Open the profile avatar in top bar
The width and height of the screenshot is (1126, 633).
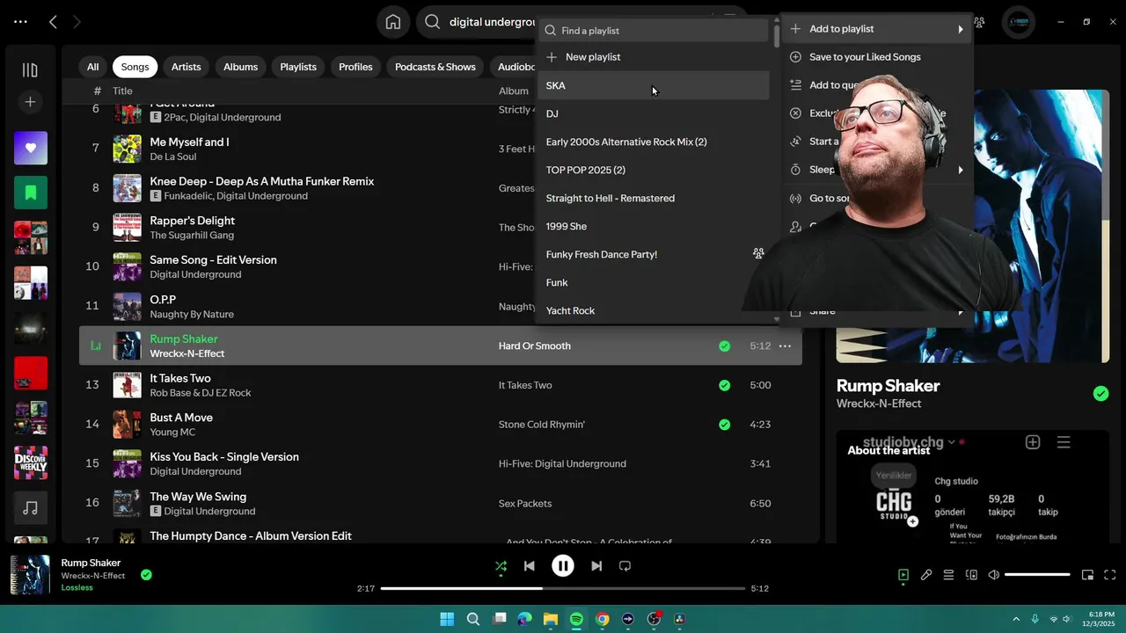click(x=1019, y=22)
